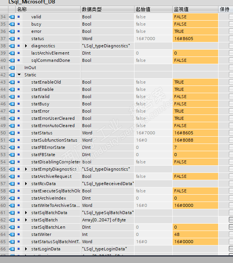Viewport: 233px width, 263px height.
Task: Toggle retain checkbox for valid row
Action: click(x=231, y=17)
